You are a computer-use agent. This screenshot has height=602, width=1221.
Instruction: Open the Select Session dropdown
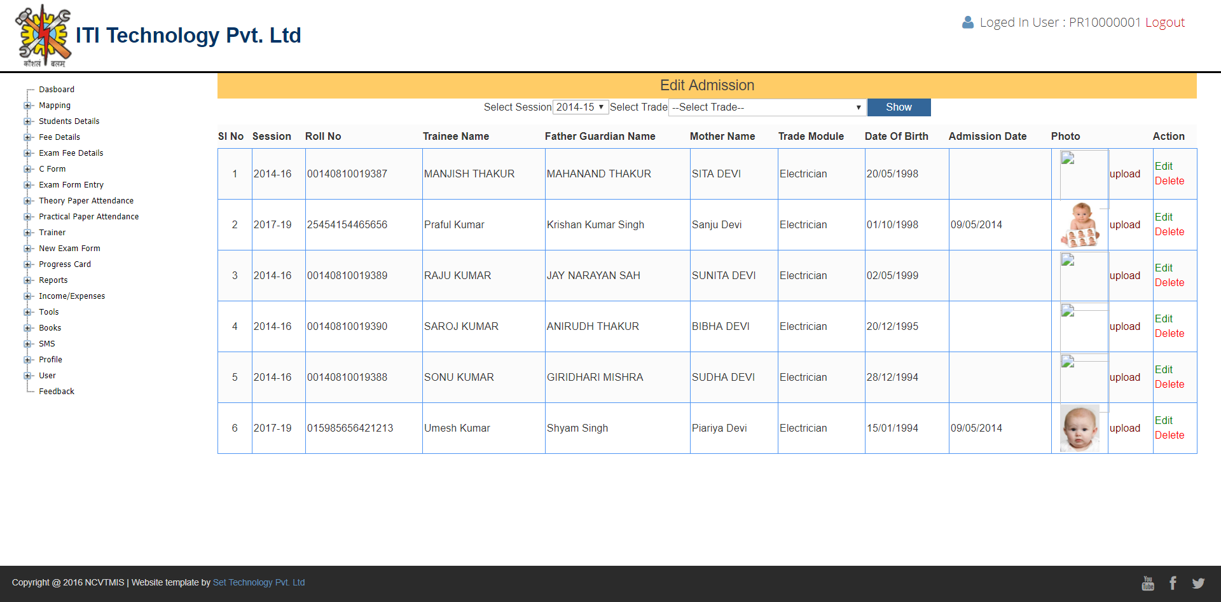pyautogui.click(x=580, y=107)
